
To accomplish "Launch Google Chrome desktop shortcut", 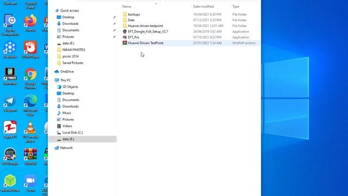I will pyautogui.click(x=30, y=78).
